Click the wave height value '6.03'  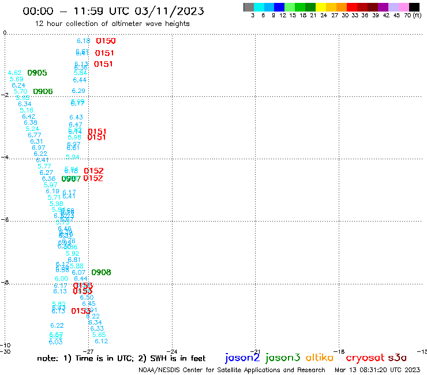pos(55,342)
